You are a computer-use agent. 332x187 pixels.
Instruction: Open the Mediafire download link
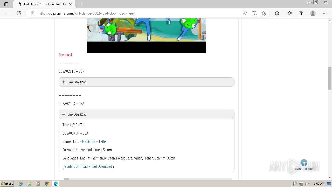(89, 142)
